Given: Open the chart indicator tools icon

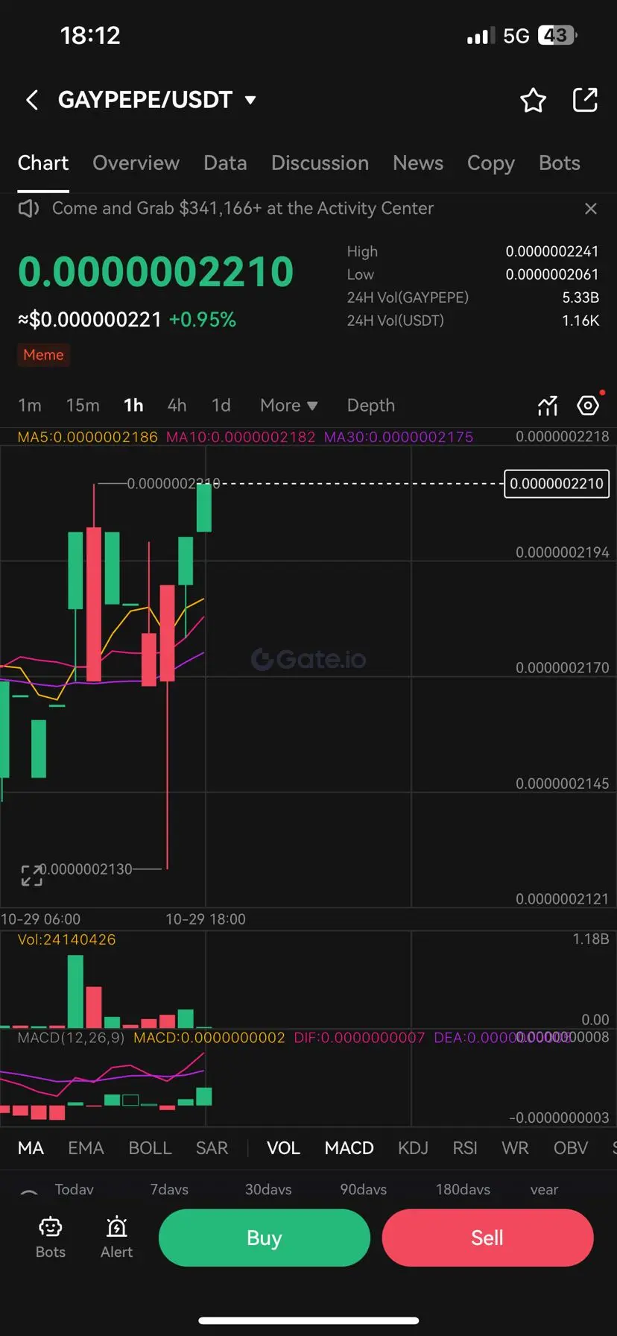Looking at the screenshot, I should click(x=548, y=405).
